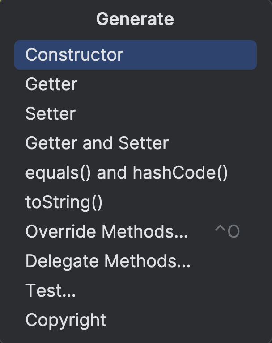Click the ^O shortcut hint

[227, 232]
